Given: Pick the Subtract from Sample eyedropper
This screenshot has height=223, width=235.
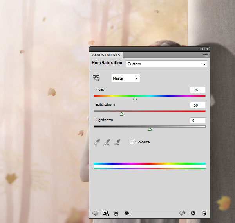Looking at the screenshot, I should 117,142.
